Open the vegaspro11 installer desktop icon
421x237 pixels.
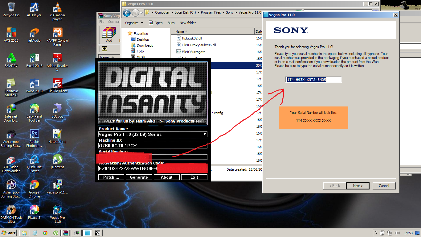coord(57,187)
